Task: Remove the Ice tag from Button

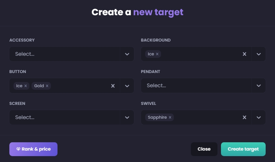Action: click(26, 86)
